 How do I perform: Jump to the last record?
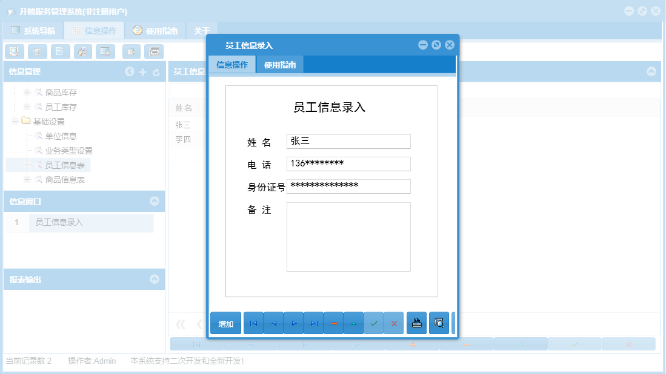pos(313,323)
